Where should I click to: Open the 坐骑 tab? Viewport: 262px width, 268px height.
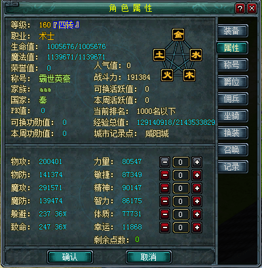pyautogui.click(x=233, y=116)
